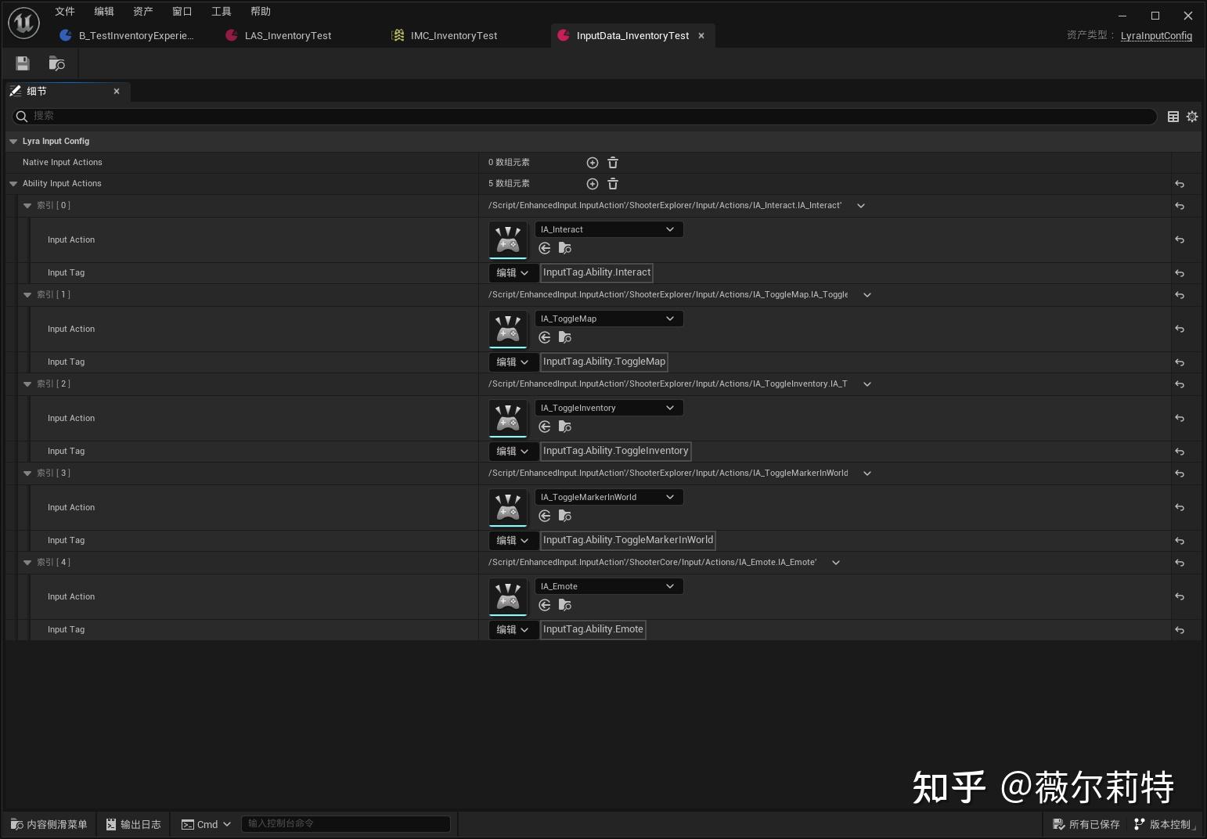Open 内容侧滑菜单 content drawer

pyautogui.click(x=49, y=823)
